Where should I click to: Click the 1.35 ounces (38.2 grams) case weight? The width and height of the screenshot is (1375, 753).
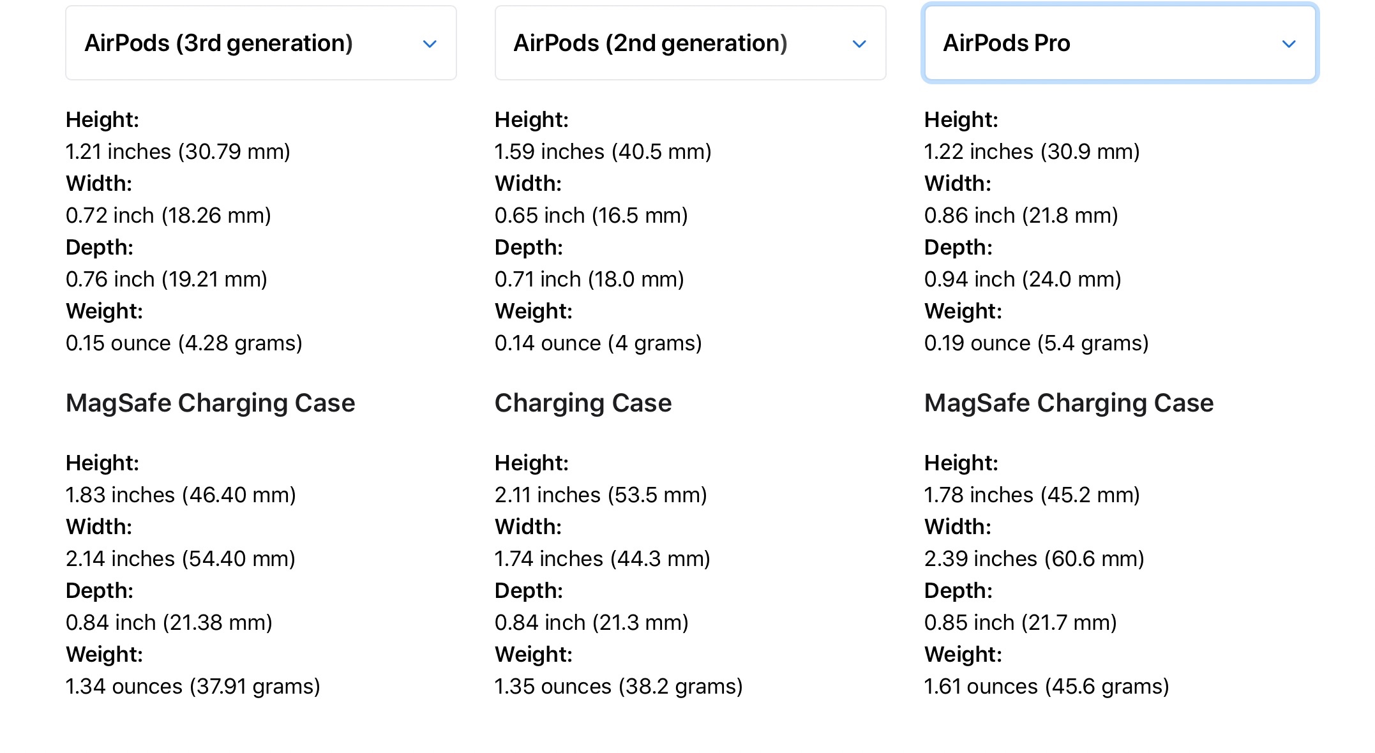[618, 687]
